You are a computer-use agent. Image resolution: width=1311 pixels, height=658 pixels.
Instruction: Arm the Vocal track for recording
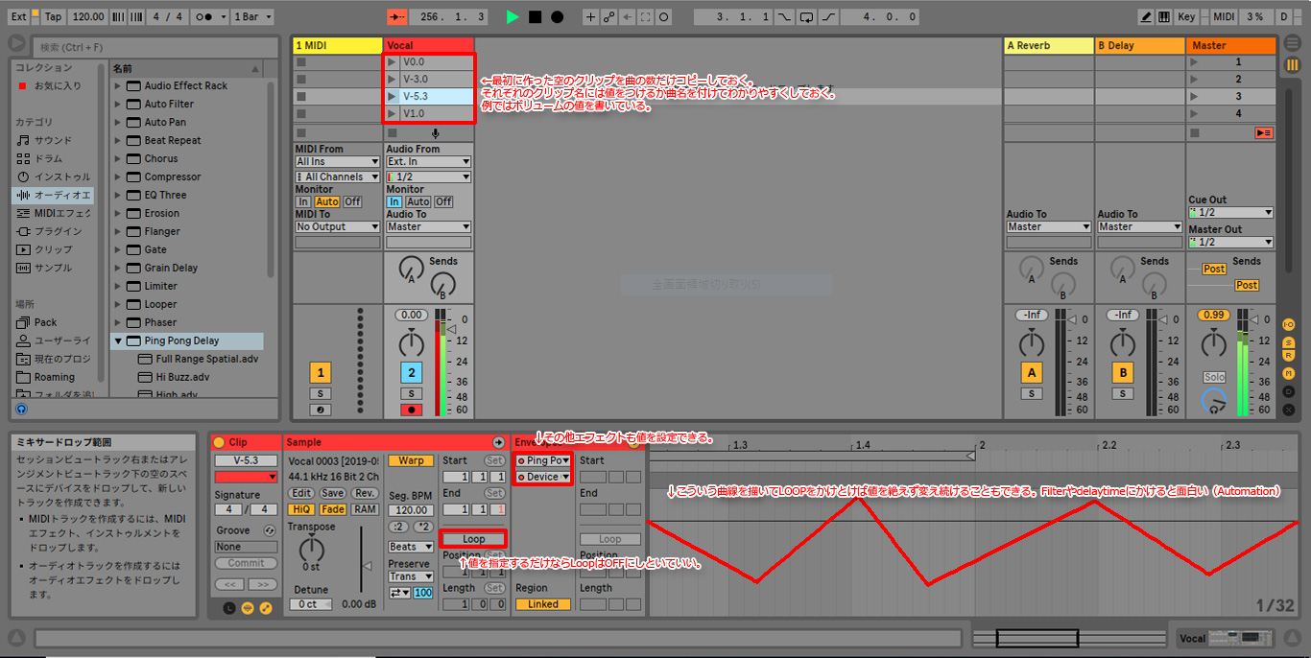tap(411, 411)
